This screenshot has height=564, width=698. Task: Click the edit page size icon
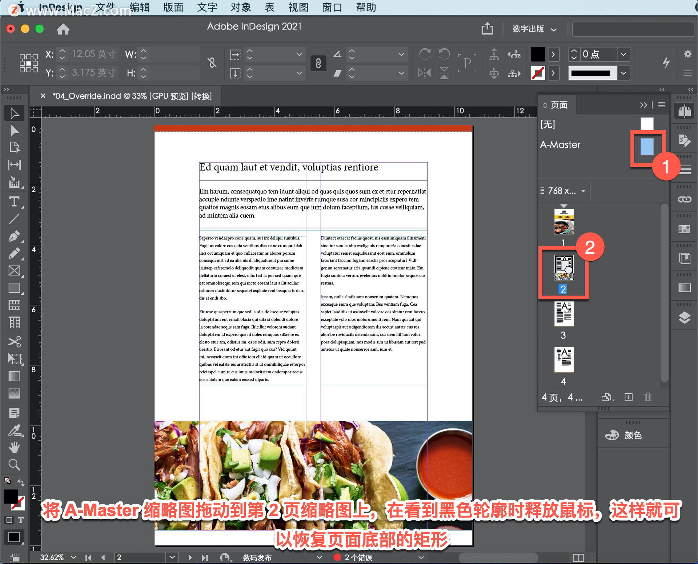click(608, 397)
